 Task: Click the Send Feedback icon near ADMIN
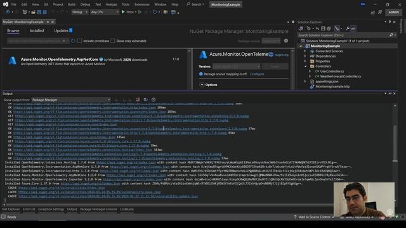380,12
